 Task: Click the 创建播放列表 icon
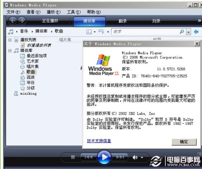click(x=23, y=45)
